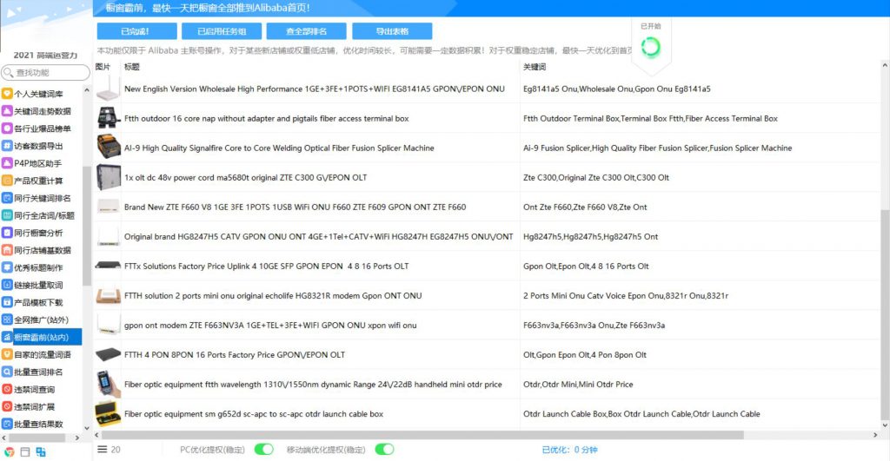This screenshot has width=890, height=461.
Task: Click the table horizontal scroll right arrow
Action: pyautogui.click(x=875, y=435)
